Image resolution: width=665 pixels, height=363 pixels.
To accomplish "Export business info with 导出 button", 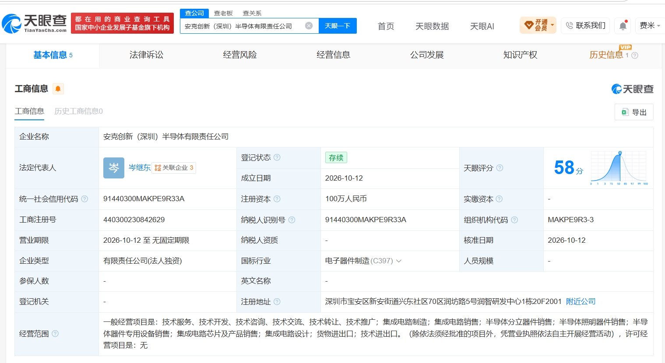I will pyautogui.click(x=634, y=112).
